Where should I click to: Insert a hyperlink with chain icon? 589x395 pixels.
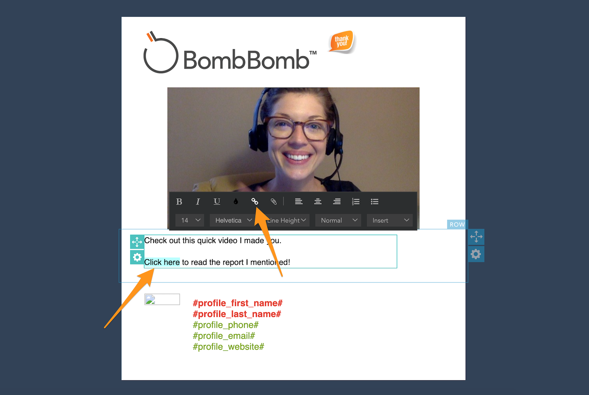tap(255, 201)
